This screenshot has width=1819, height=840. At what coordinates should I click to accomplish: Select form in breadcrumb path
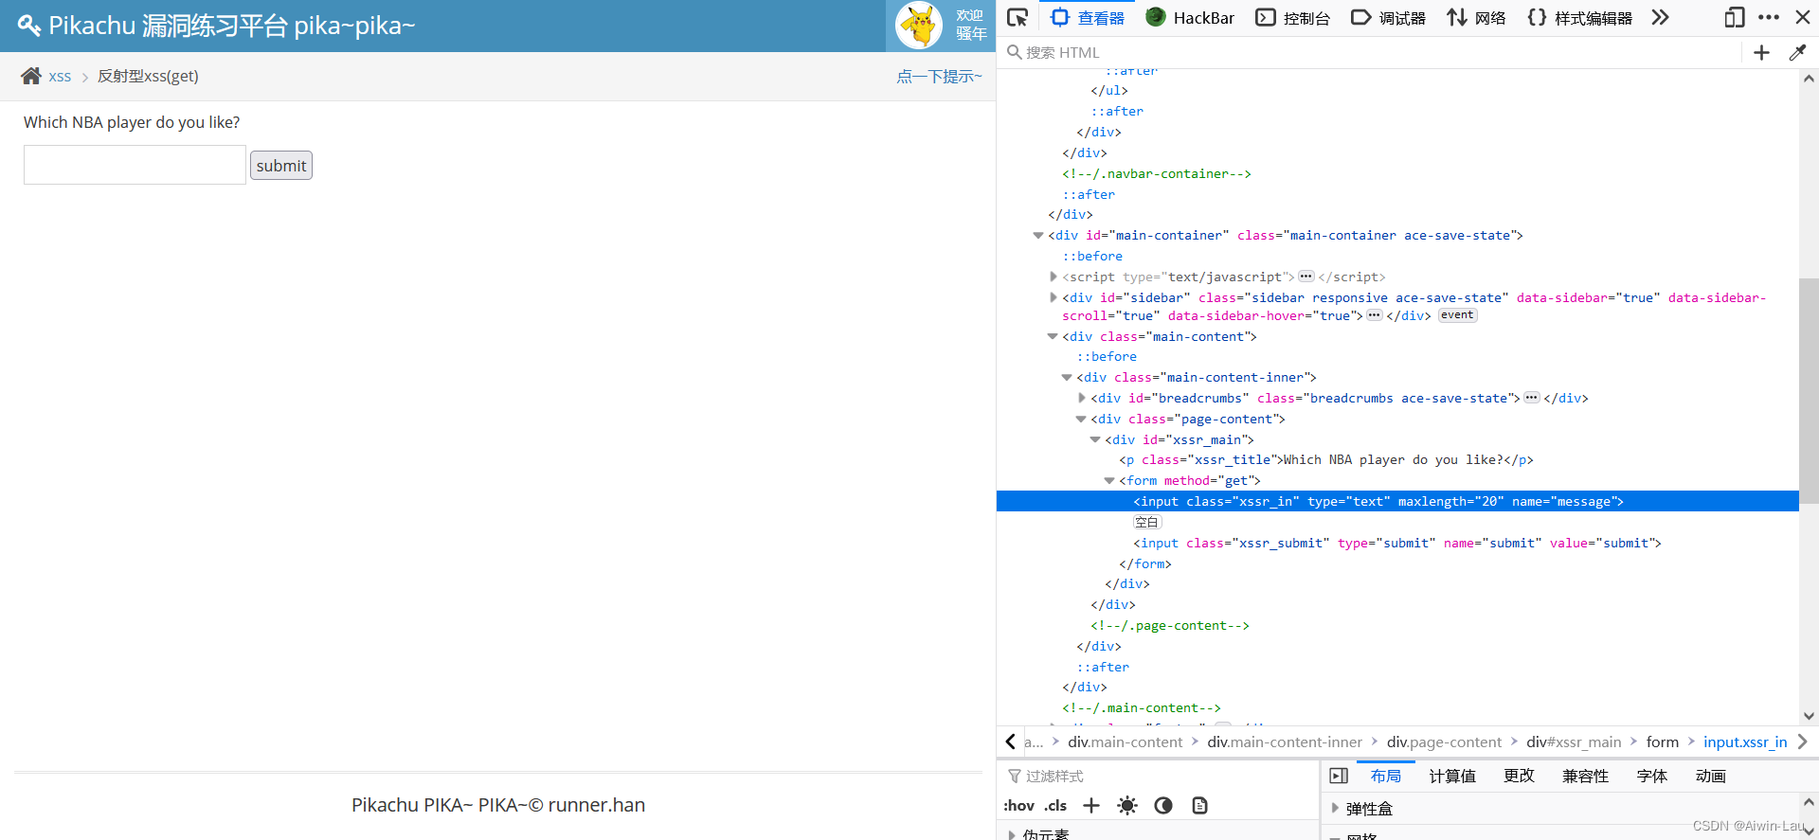(1662, 742)
